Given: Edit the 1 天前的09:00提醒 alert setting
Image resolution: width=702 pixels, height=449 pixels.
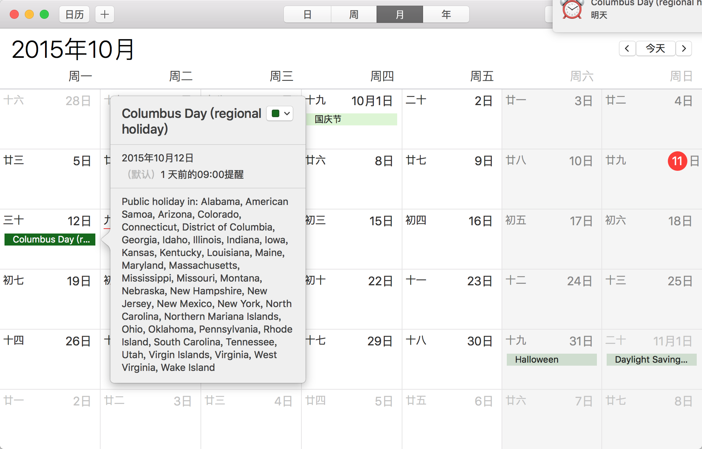Looking at the screenshot, I should (x=202, y=175).
